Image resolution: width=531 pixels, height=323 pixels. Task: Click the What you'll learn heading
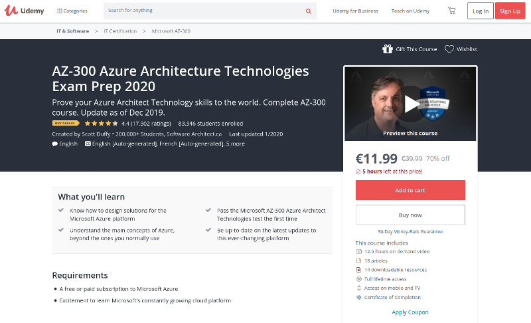[92, 197]
